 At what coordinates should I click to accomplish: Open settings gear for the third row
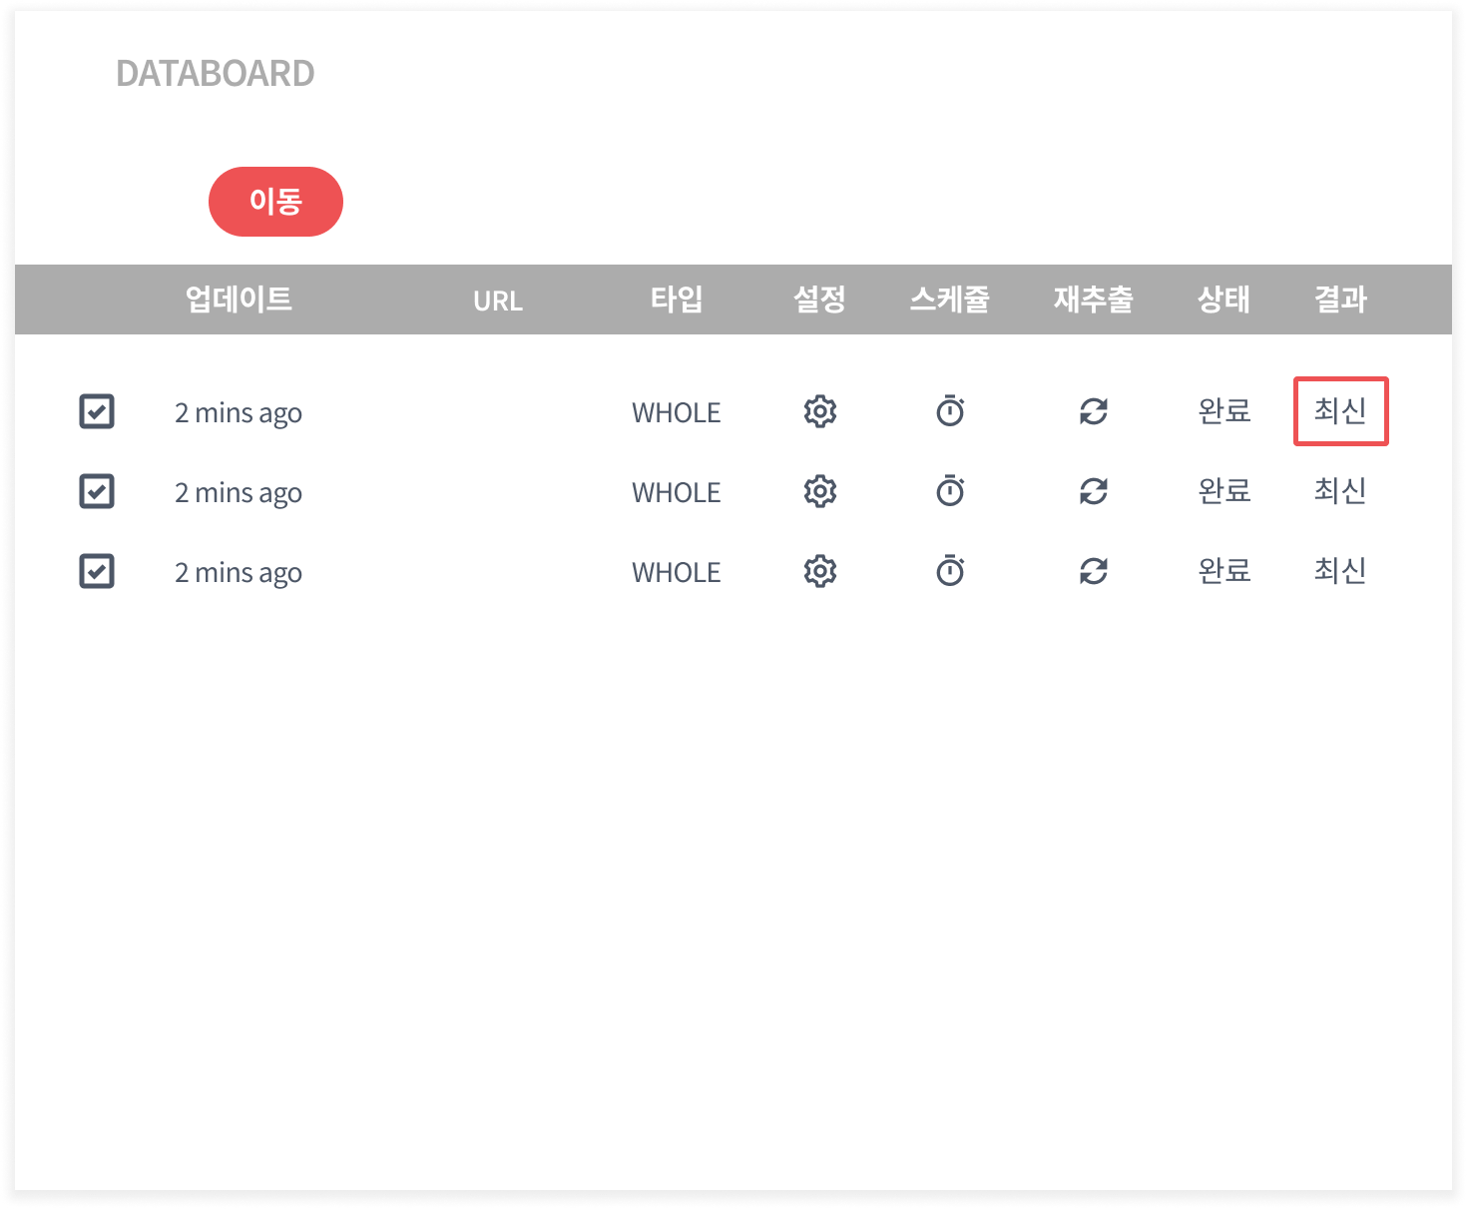(819, 571)
